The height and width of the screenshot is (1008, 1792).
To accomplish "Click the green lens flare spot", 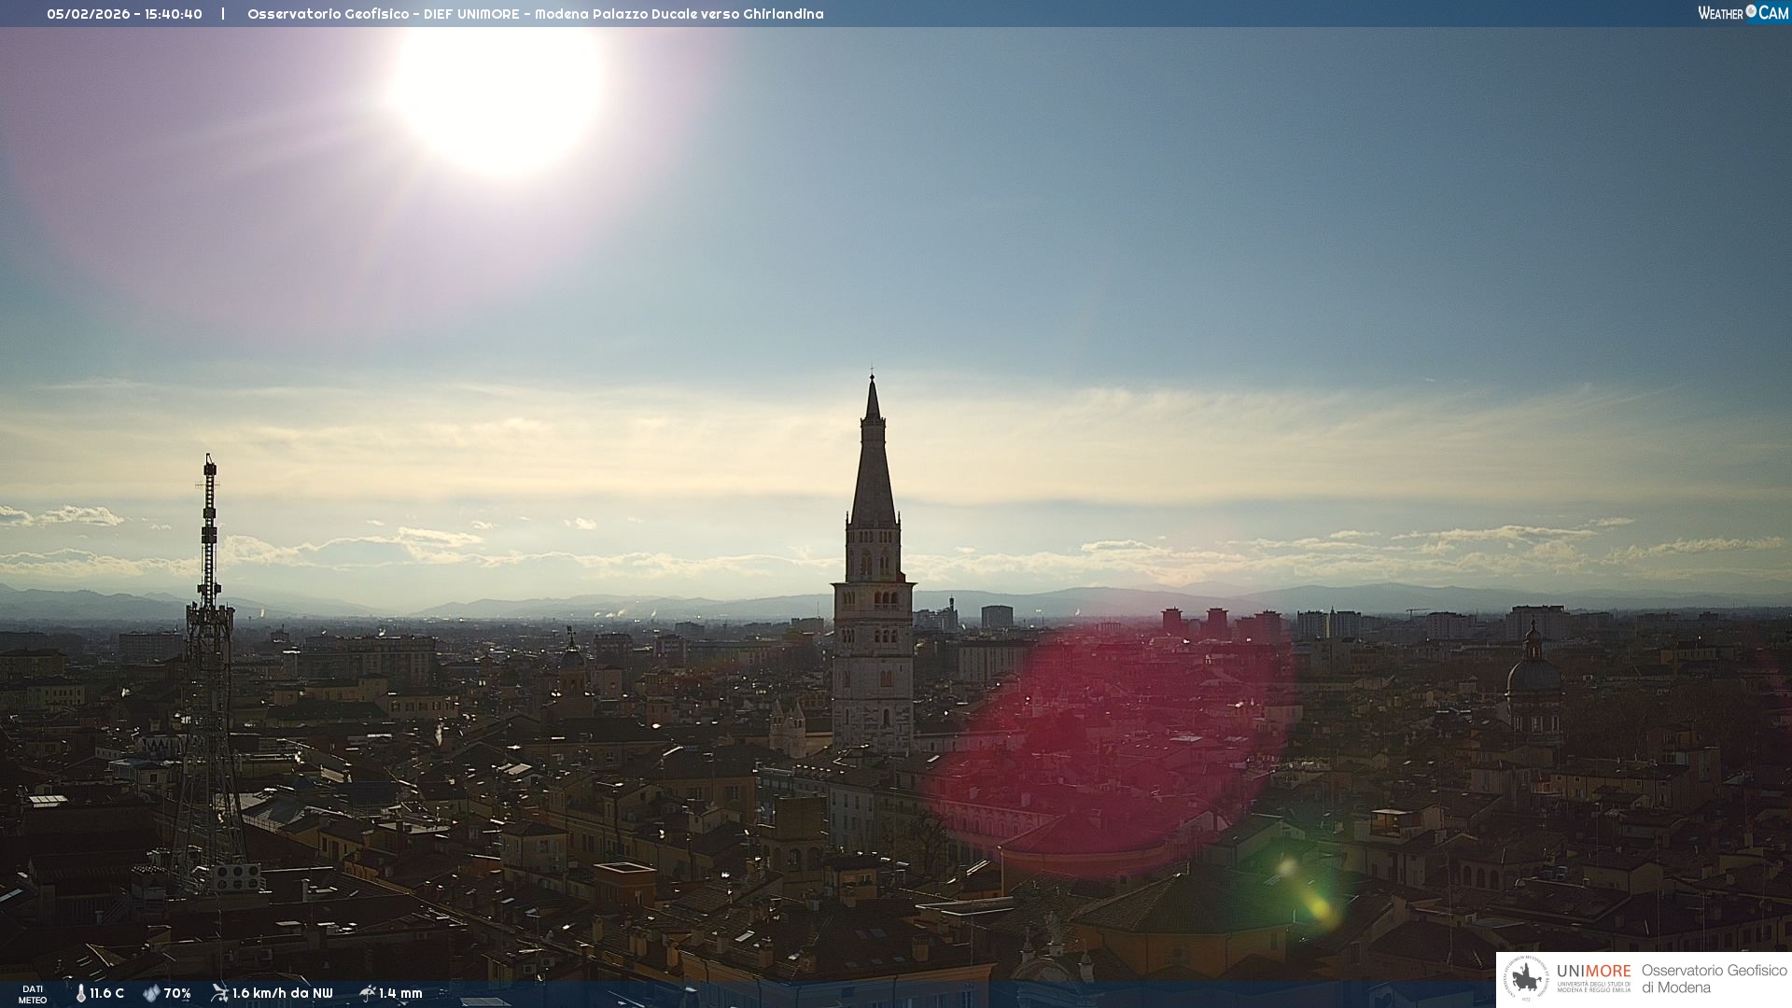I will tap(1307, 894).
